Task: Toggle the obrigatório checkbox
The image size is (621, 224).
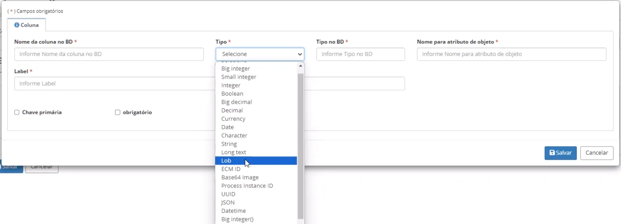Action: (118, 113)
